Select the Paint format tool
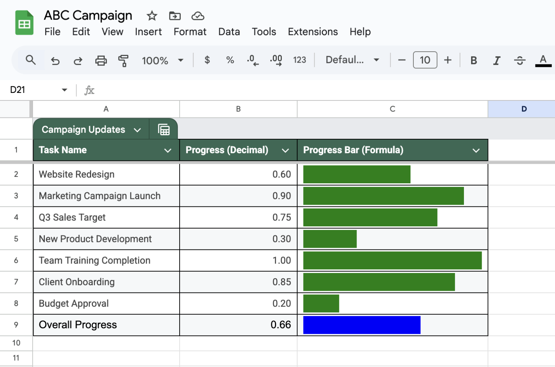The height and width of the screenshot is (367, 555). click(124, 60)
